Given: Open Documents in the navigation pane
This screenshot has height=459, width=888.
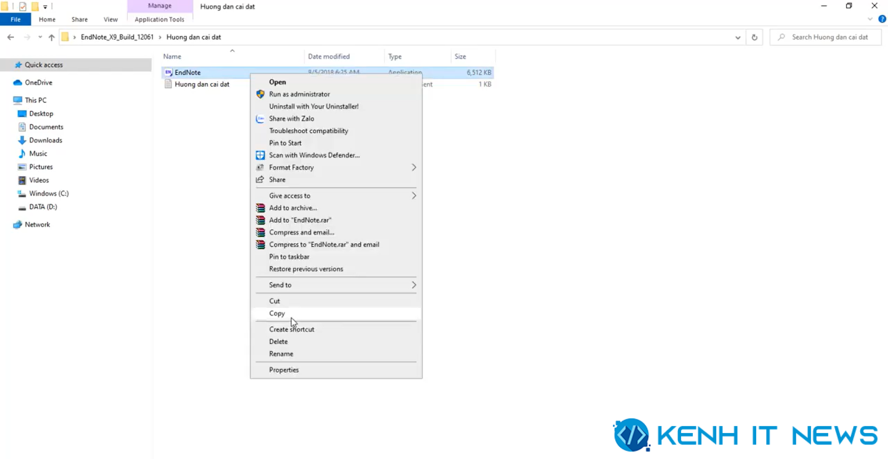Looking at the screenshot, I should (x=46, y=127).
